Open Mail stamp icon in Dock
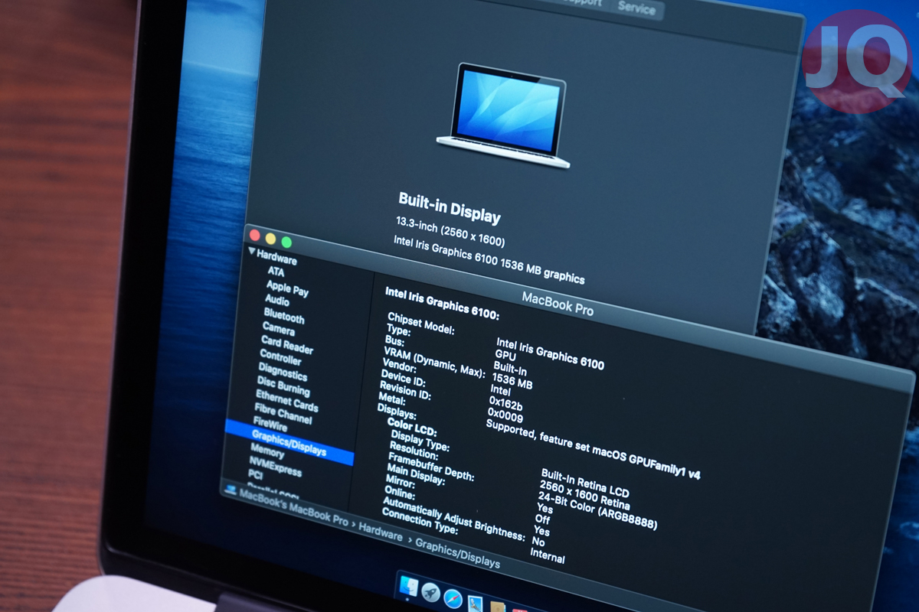 tap(475, 602)
